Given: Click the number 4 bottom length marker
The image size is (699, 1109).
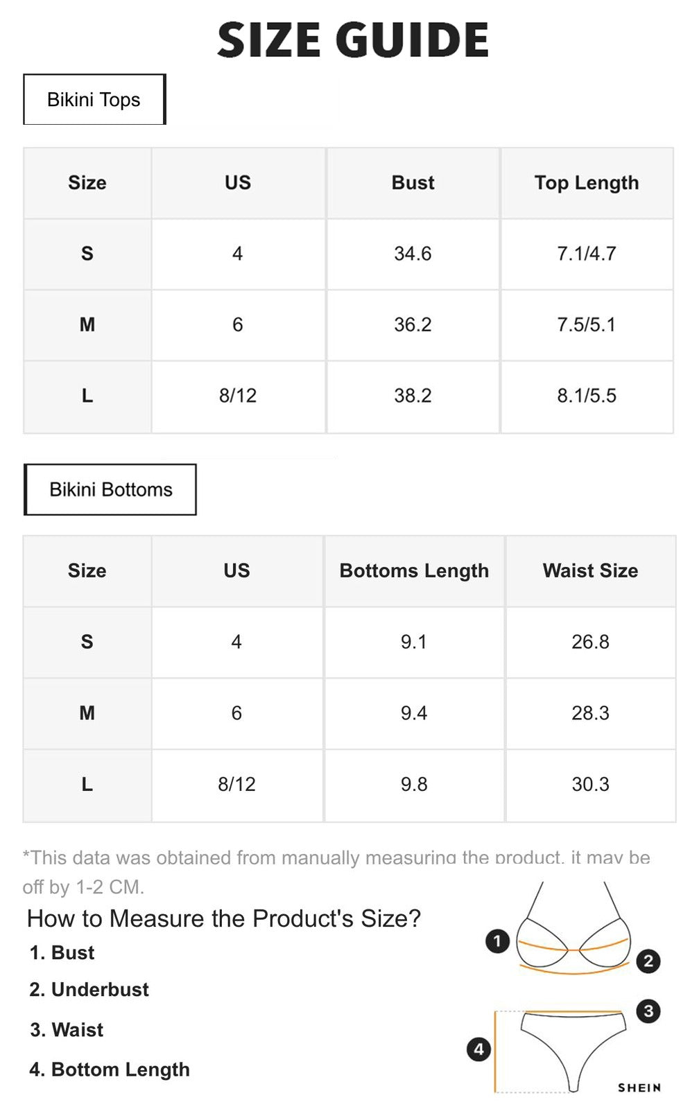Looking at the screenshot, I should click(x=478, y=1049).
